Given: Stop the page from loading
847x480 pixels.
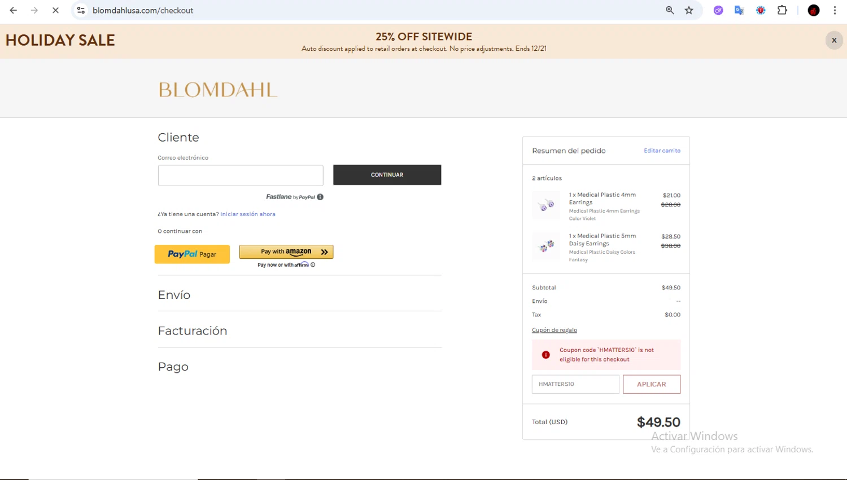Looking at the screenshot, I should [x=55, y=10].
